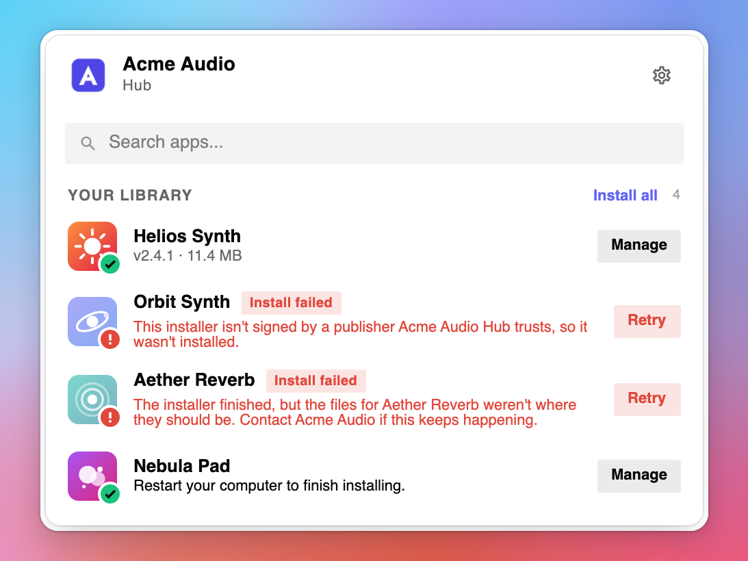
Task: Click red error badge on Orbit Synth
Action: click(x=110, y=339)
